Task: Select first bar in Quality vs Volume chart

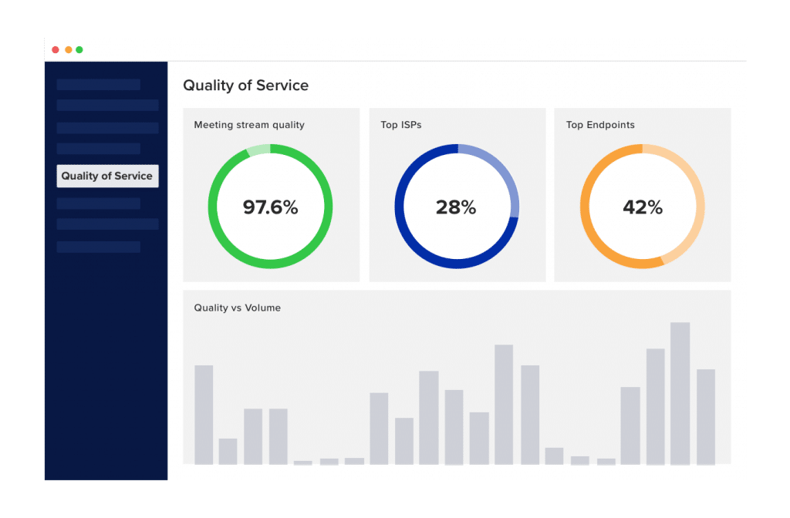Action: [204, 414]
